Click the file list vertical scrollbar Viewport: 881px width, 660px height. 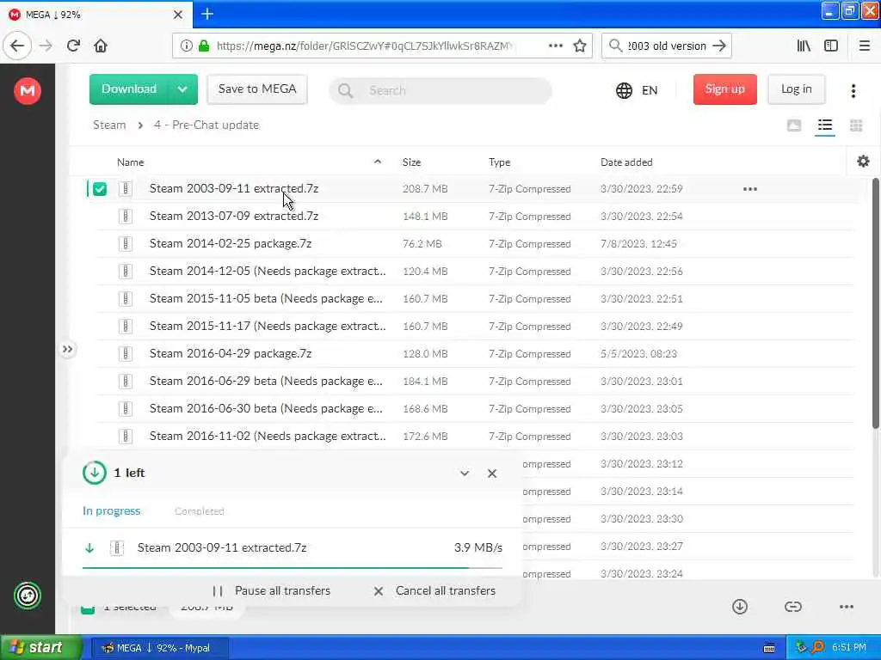point(875,303)
